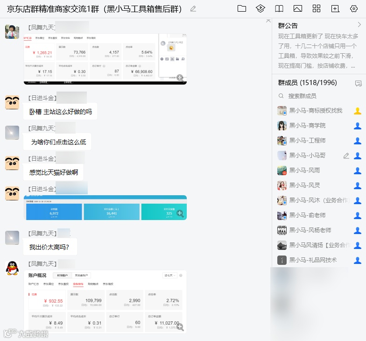Select member 黑小马-商标授权找我

(x=319, y=110)
